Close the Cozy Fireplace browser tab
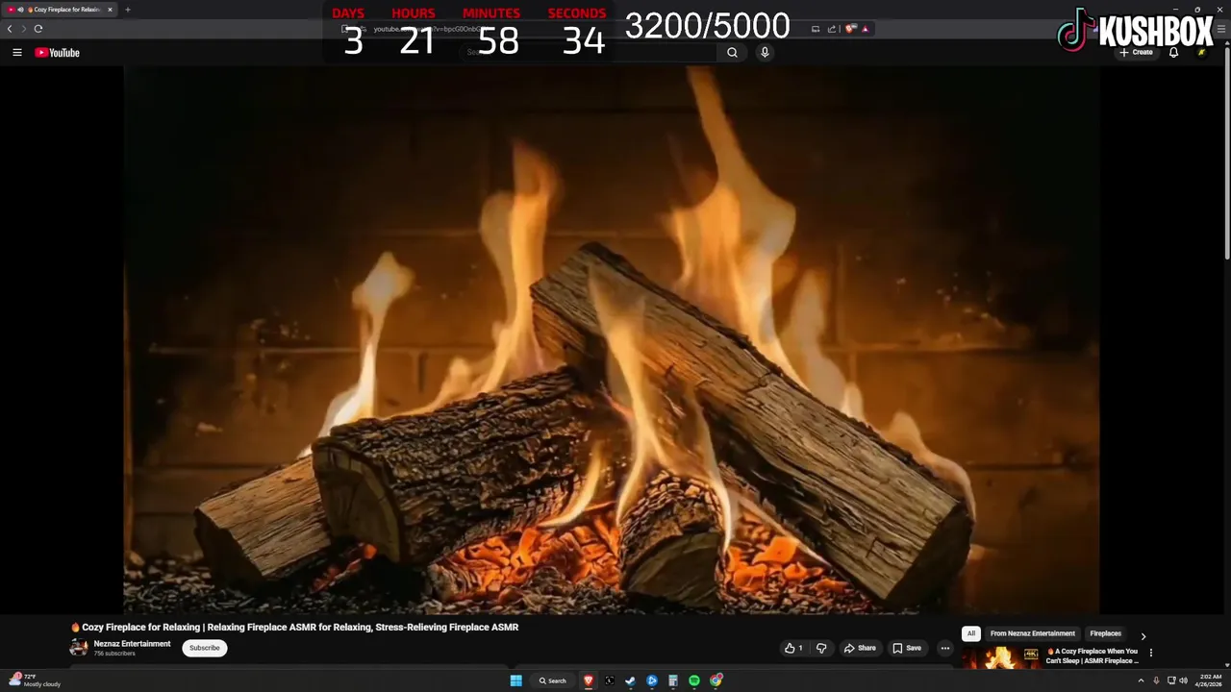The image size is (1231, 692). click(x=110, y=10)
